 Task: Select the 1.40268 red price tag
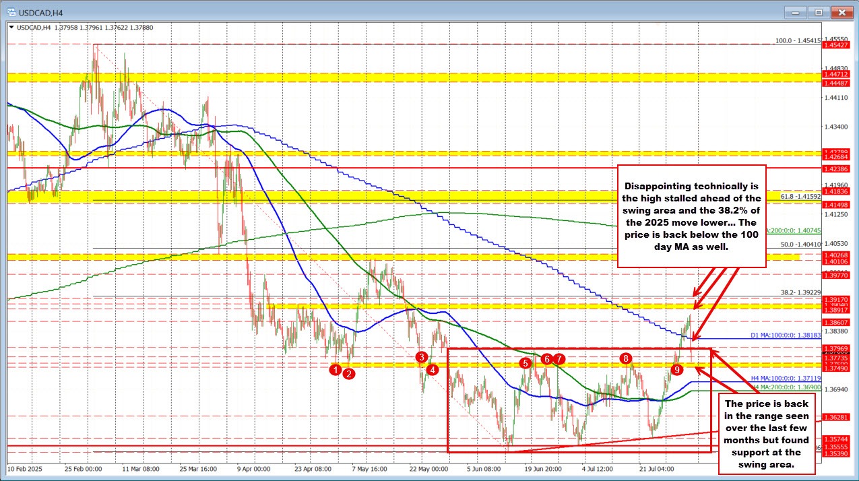837,255
